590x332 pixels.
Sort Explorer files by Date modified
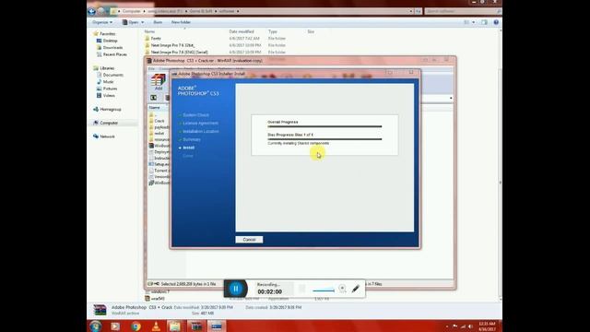[242, 31]
